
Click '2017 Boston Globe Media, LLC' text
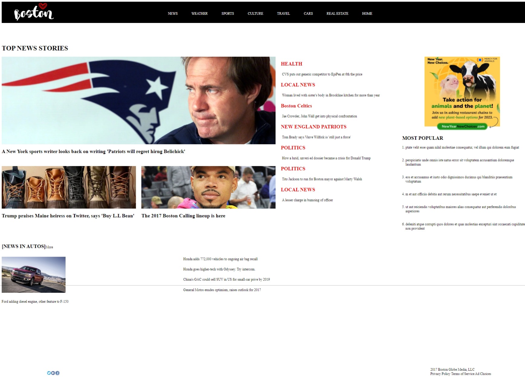point(452,369)
